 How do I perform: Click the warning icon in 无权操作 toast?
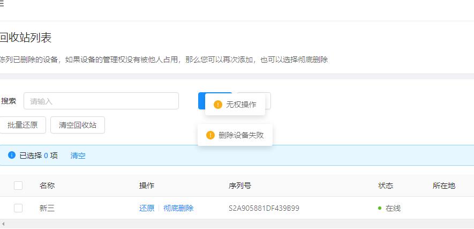[218, 105]
